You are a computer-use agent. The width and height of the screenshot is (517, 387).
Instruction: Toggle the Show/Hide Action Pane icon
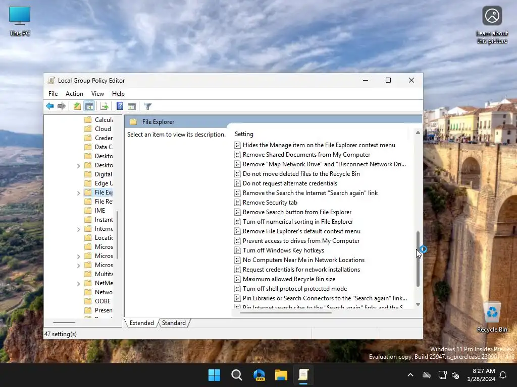click(132, 106)
